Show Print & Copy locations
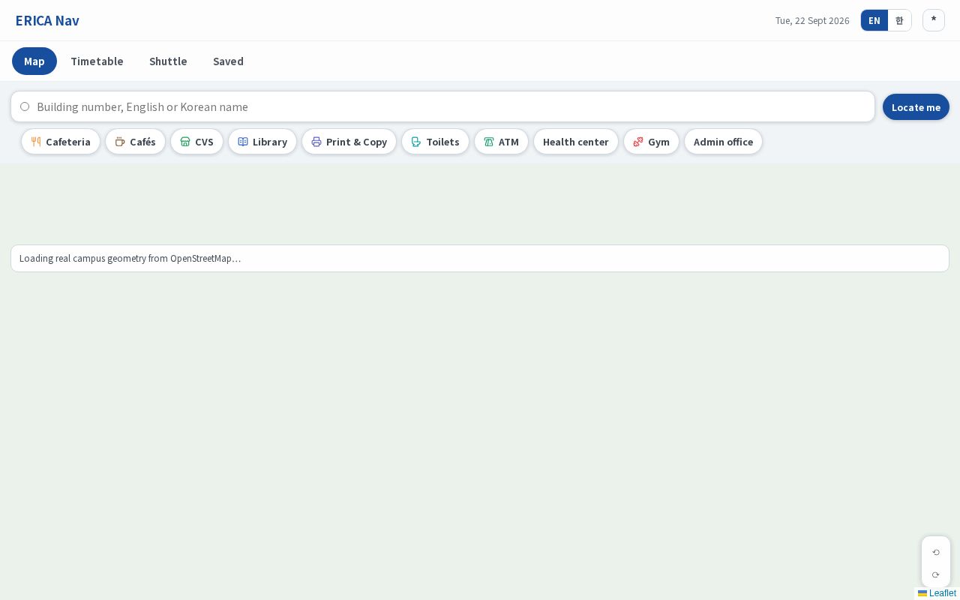960x600 pixels. click(x=349, y=142)
